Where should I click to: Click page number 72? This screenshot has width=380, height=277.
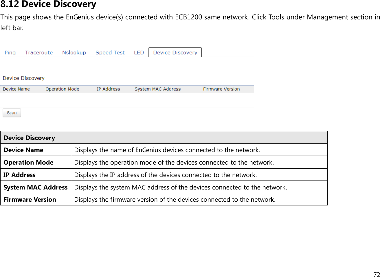376,274
